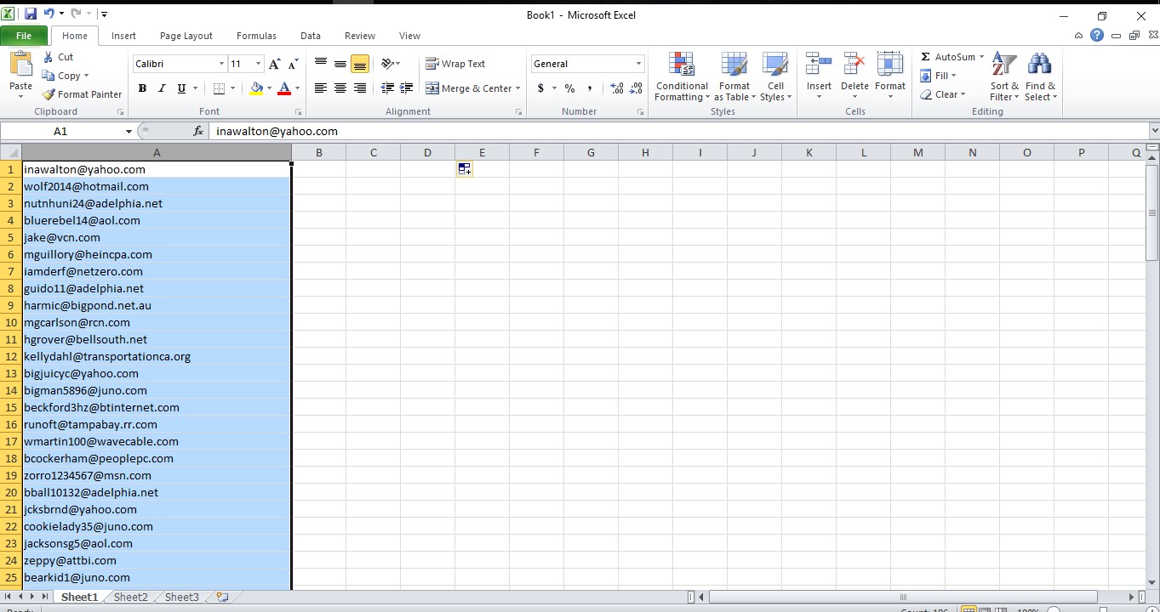
Task: Click the Insert Worksheet button
Action: [x=220, y=597]
